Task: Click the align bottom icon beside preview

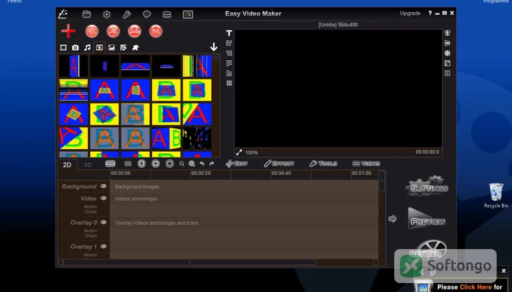Action: 229,73
